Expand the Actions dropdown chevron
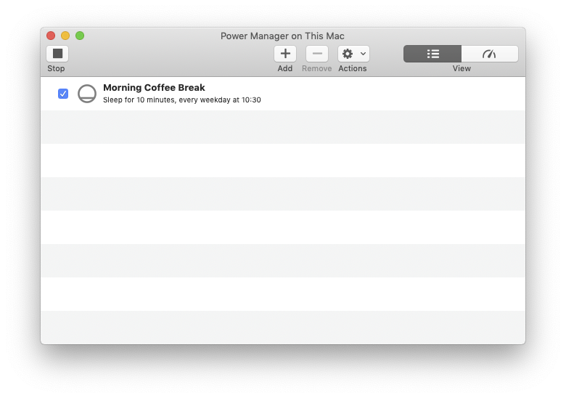 (x=363, y=54)
